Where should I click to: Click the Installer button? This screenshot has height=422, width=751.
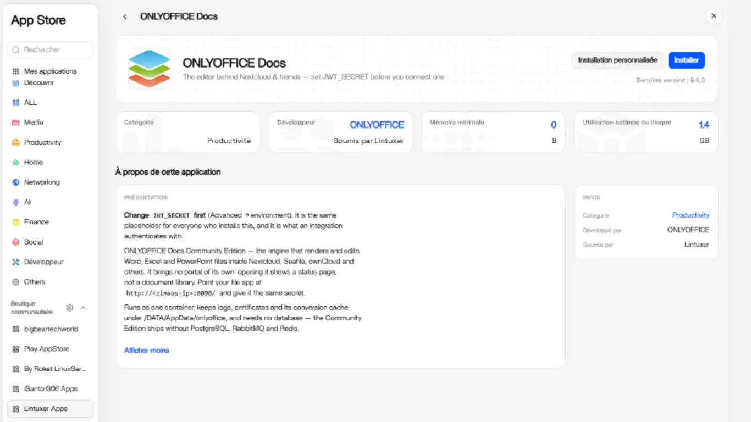point(686,60)
